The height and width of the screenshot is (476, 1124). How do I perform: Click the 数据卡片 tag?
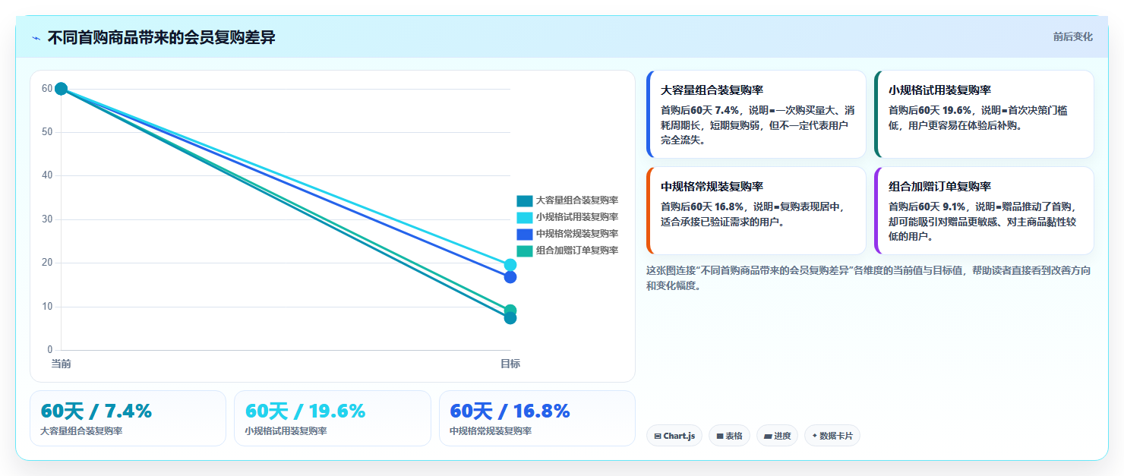(x=832, y=436)
